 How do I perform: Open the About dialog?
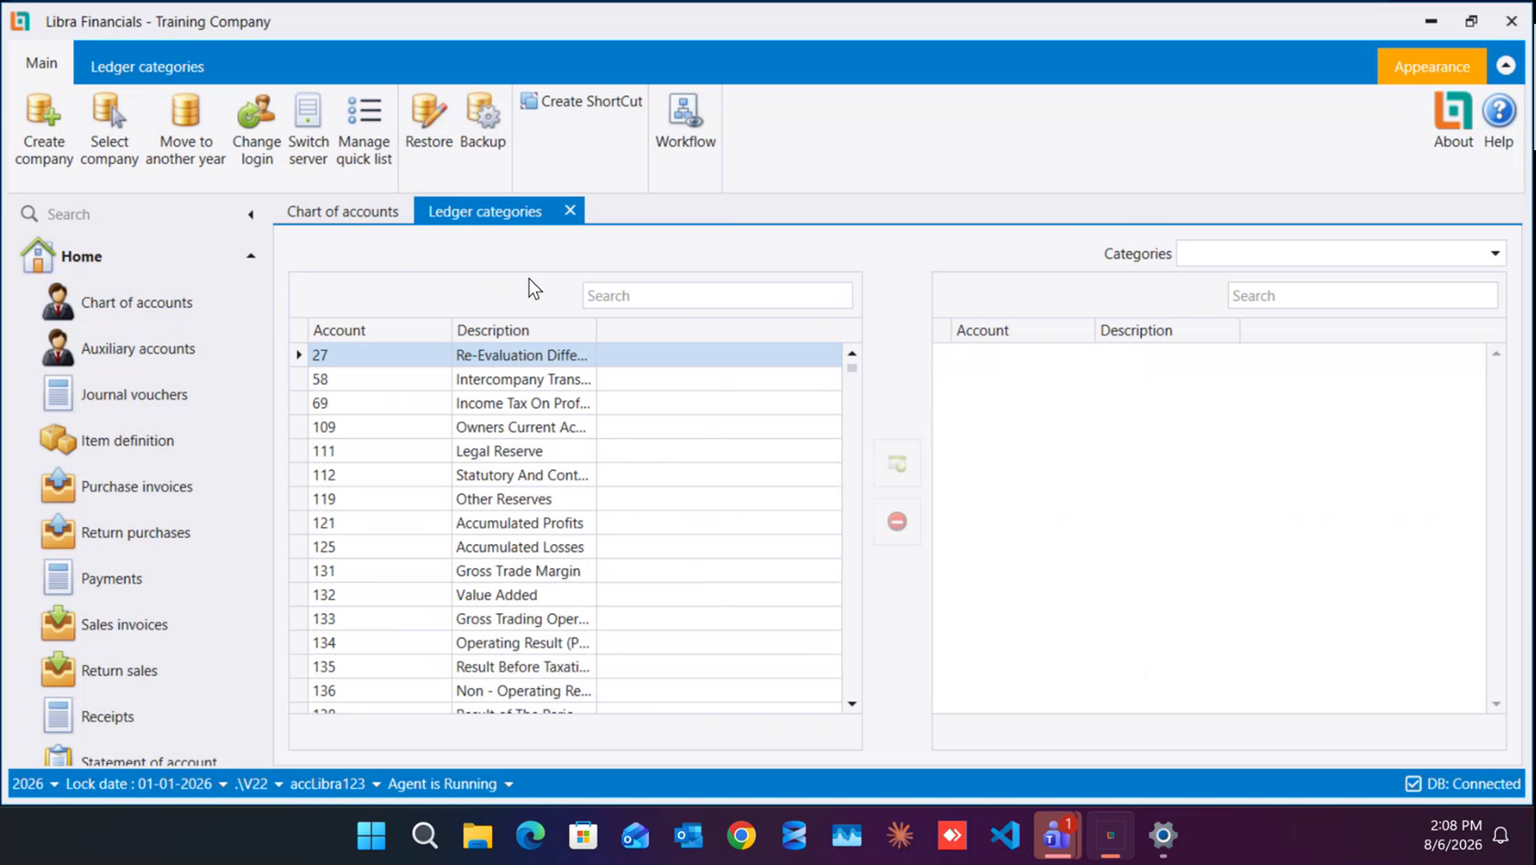click(1454, 121)
